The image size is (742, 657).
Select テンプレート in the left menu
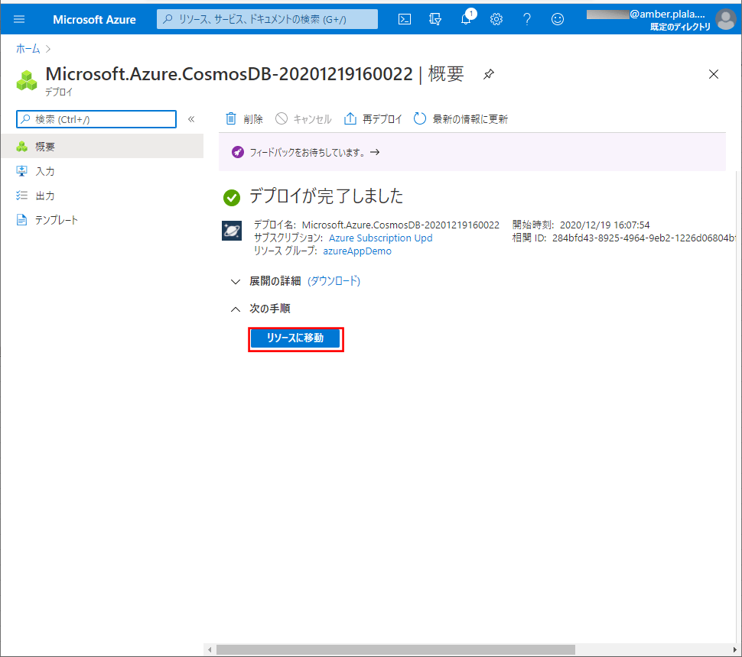[103, 220]
